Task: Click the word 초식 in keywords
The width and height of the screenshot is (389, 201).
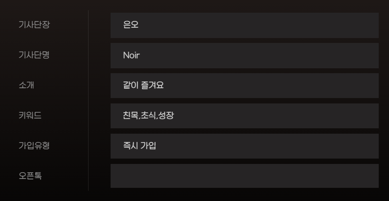Action: 148,116
